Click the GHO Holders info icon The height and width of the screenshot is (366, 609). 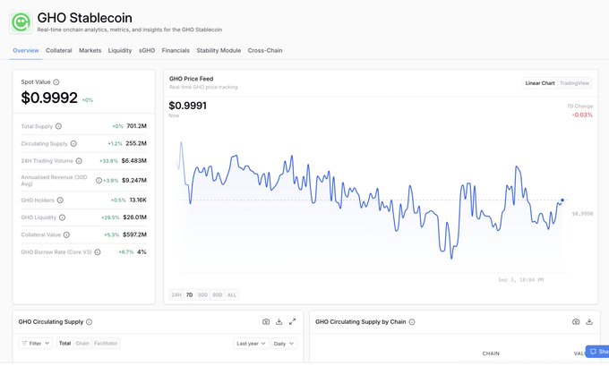(x=60, y=200)
